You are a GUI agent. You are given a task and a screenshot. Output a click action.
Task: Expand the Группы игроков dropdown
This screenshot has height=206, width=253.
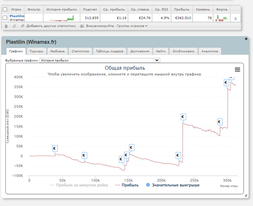[x=132, y=26]
